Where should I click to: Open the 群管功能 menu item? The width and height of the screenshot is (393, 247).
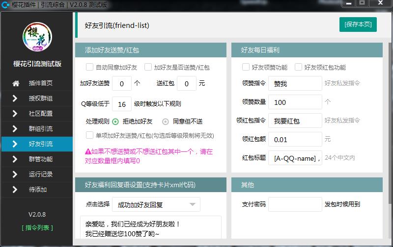click(x=37, y=159)
